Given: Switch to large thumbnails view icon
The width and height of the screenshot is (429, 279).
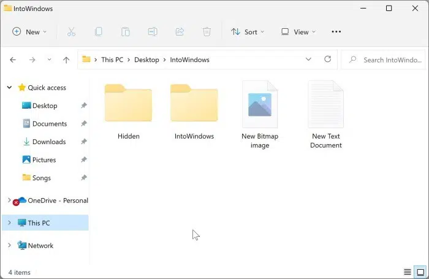Looking at the screenshot, I should pyautogui.click(x=420, y=272).
